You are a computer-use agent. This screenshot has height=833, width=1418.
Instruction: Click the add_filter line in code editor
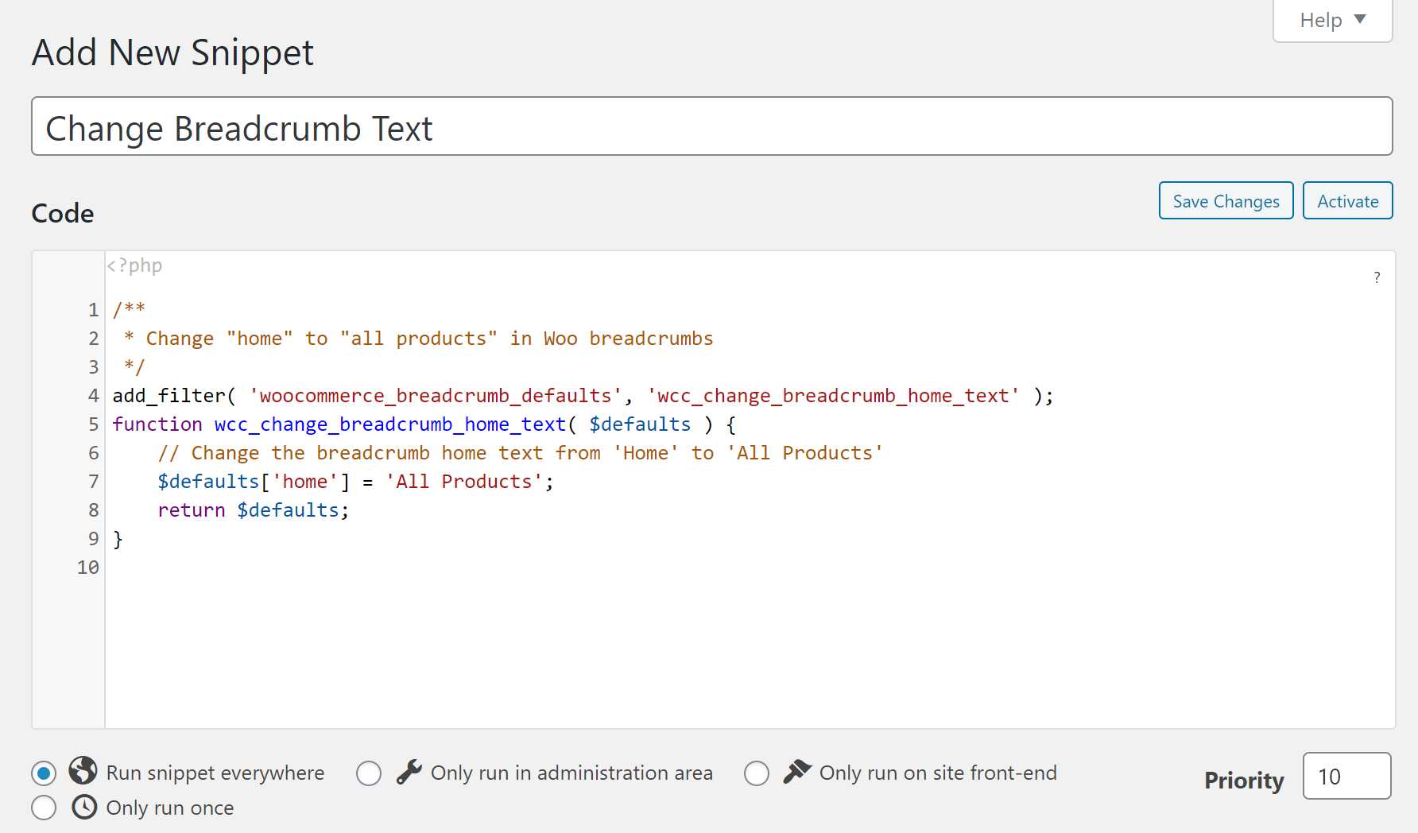click(583, 396)
